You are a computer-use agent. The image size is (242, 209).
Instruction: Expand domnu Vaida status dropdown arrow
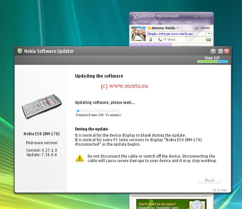[x=177, y=28]
